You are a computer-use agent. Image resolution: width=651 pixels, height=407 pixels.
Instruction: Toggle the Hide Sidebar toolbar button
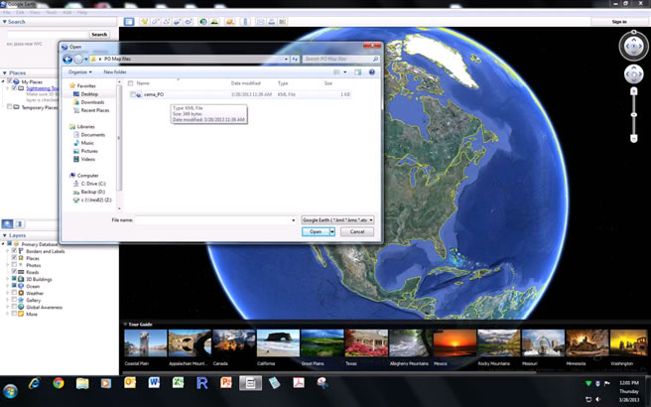(129, 22)
